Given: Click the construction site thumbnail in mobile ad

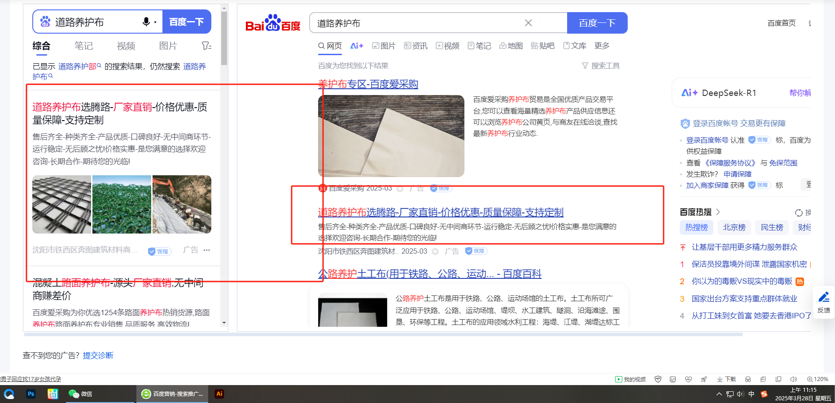Looking at the screenshot, I should 182,204.
